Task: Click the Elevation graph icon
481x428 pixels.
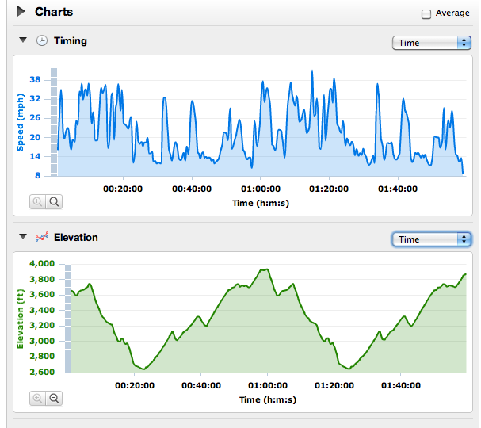Action: pyautogui.click(x=42, y=237)
